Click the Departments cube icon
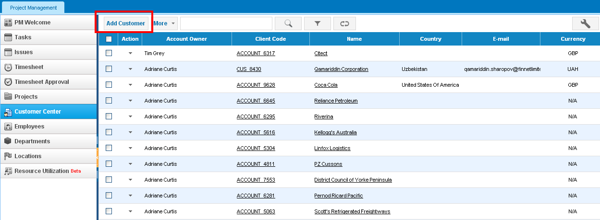600x220 pixels. (8, 141)
